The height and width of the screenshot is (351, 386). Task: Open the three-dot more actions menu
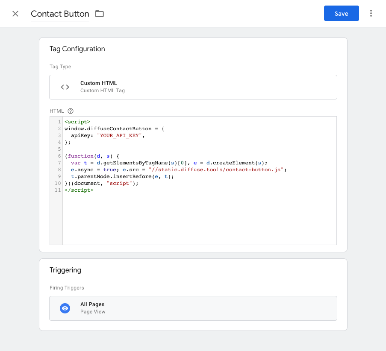371,14
